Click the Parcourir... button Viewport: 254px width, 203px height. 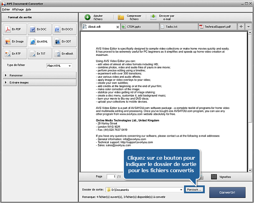tap(194, 190)
